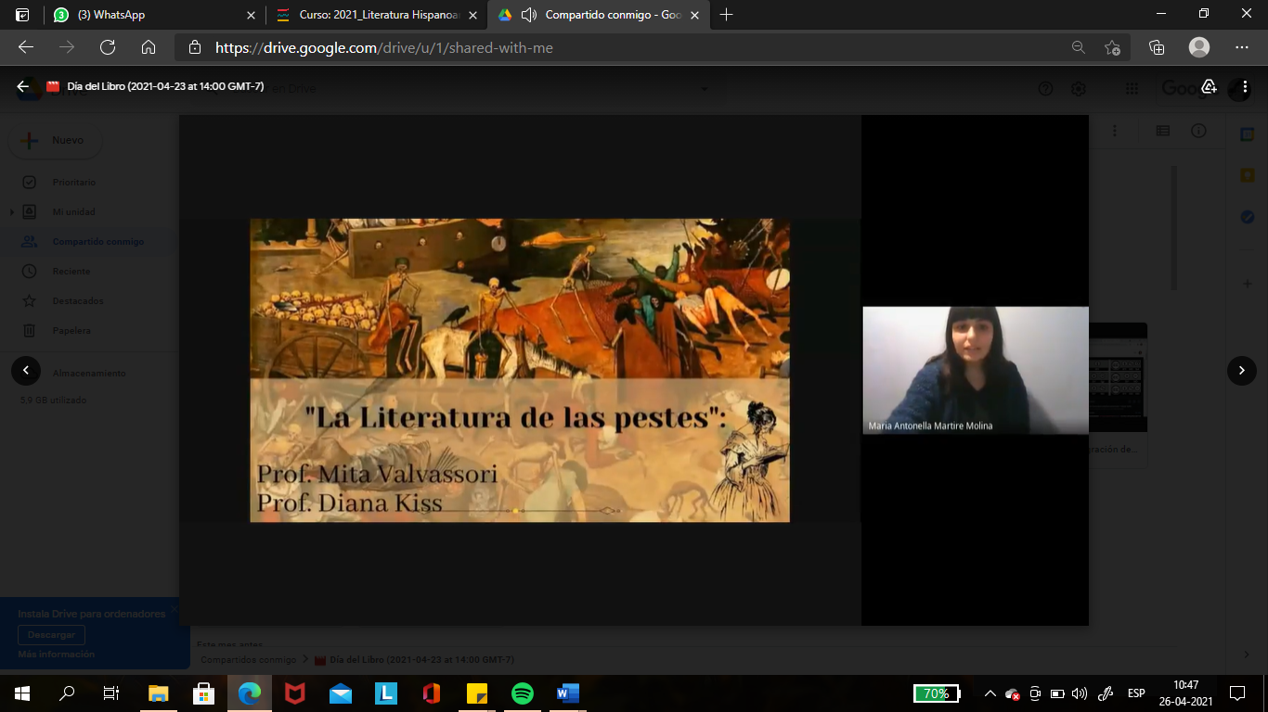Open Destacados in sidebar
The image size is (1268, 712).
77,301
